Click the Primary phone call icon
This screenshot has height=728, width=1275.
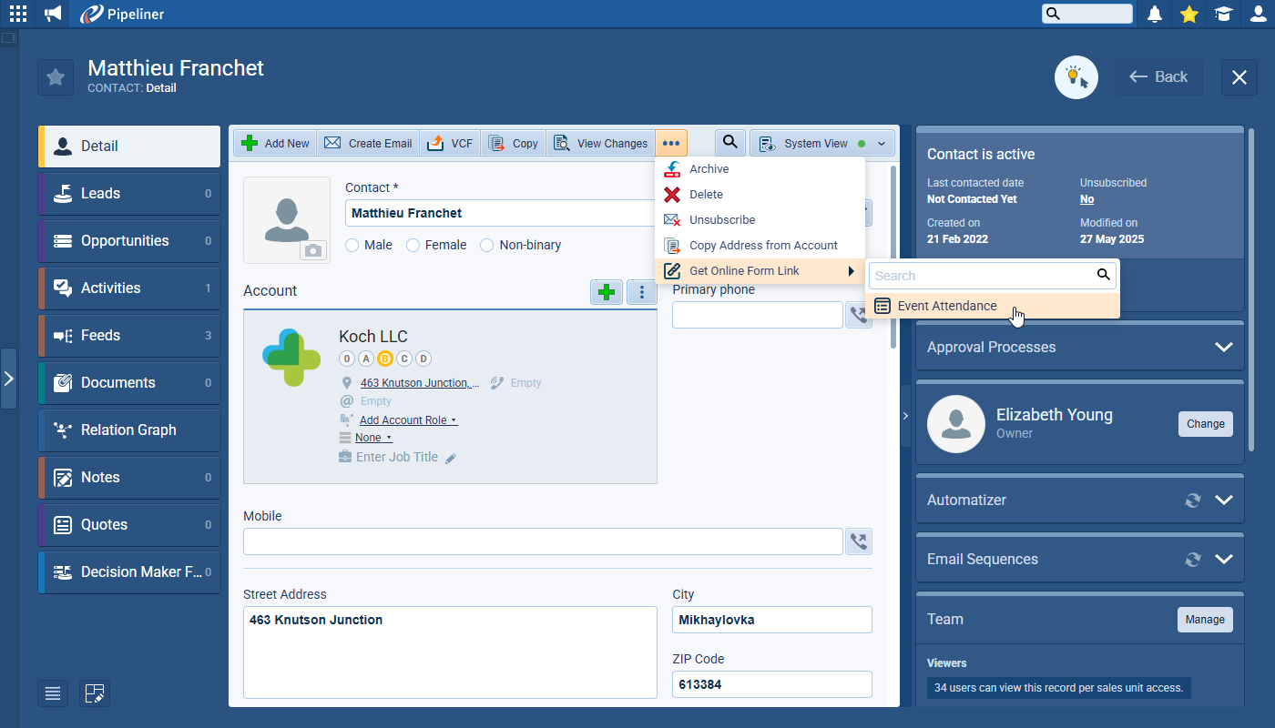[x=858, y=315]
